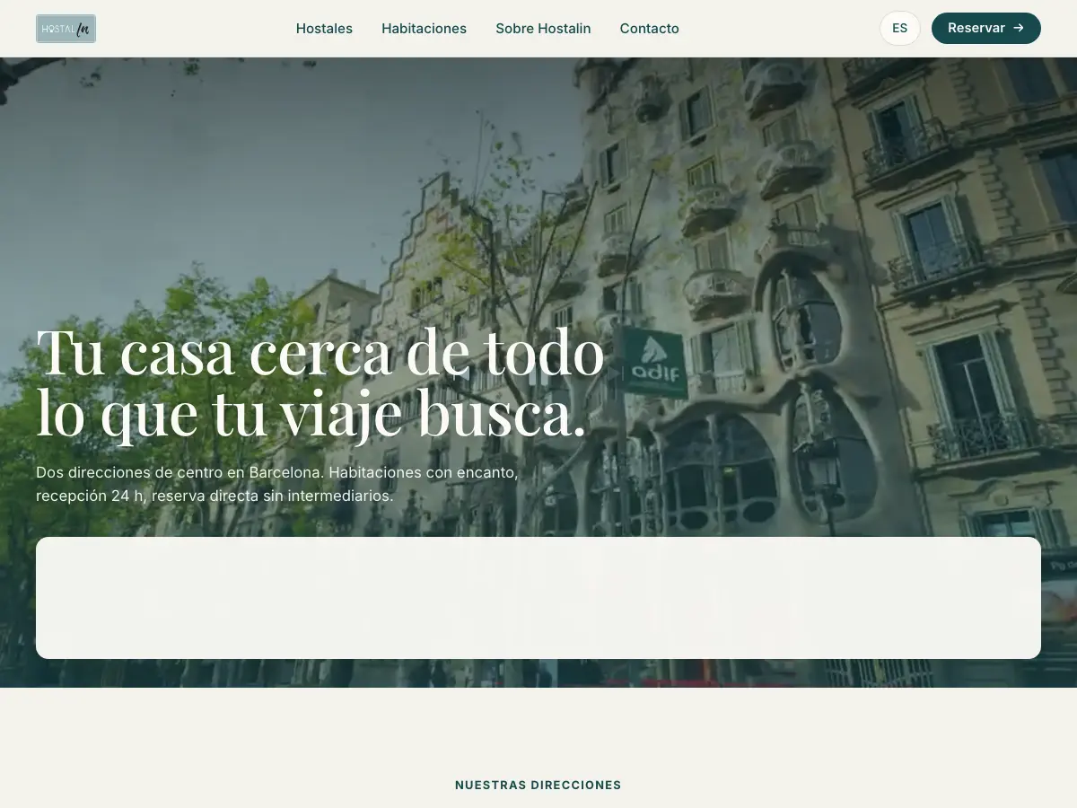Viewport: 1077px width, 808px height.
Task: Switch language with ES button
Action: pos(899,28)
